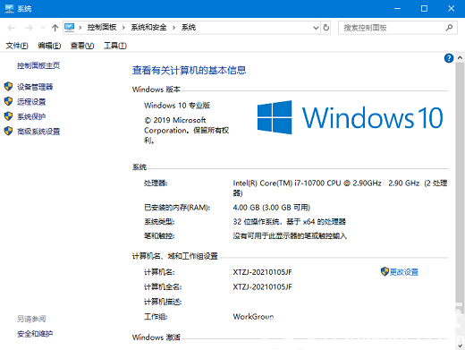Select the 32 位操作系统 system type value

tap(289, 222)
